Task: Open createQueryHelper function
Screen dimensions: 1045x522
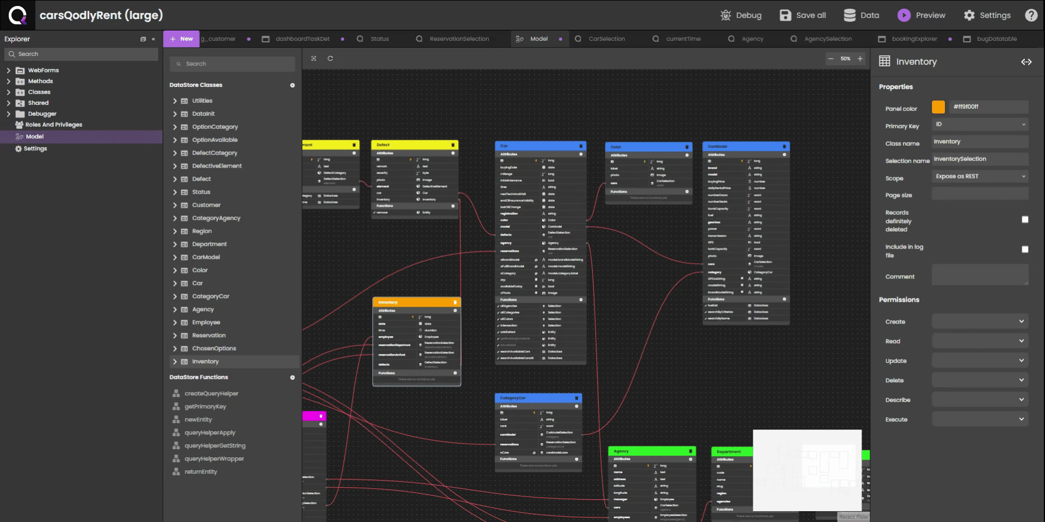Action: [211, 393]
